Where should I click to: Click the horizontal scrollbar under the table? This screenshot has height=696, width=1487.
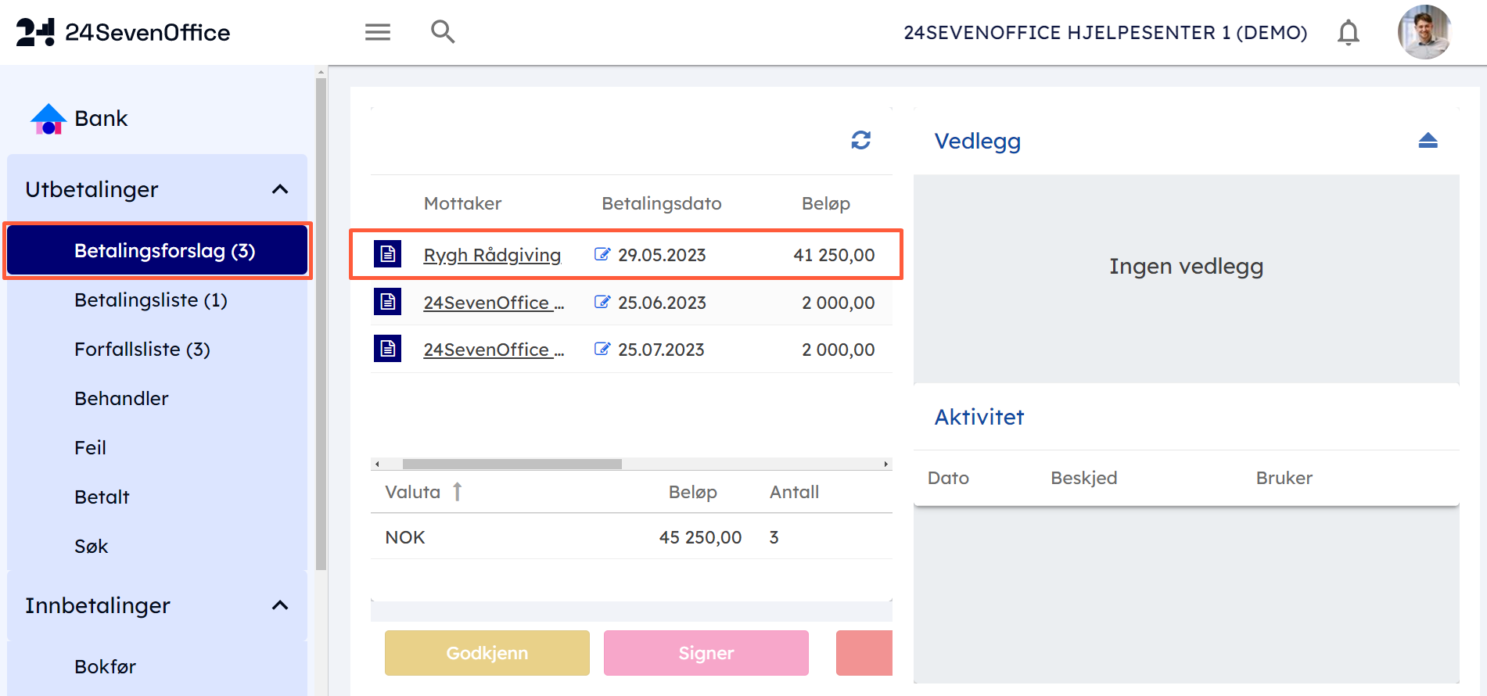(x=512, y=464)
